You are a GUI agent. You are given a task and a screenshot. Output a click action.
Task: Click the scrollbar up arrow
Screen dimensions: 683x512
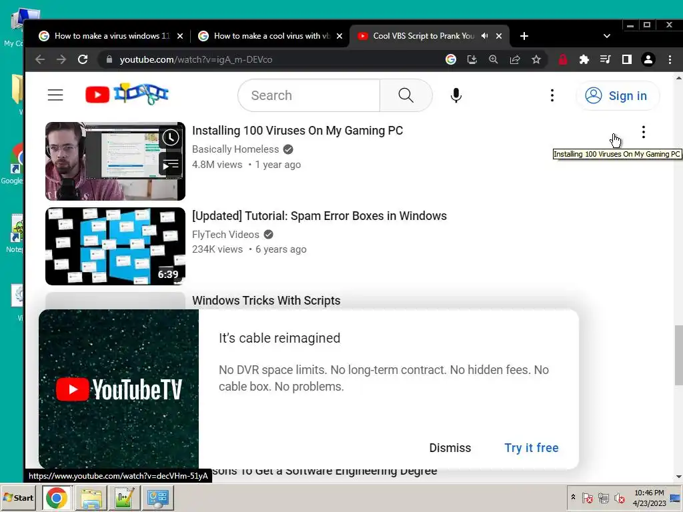point(678,78)
